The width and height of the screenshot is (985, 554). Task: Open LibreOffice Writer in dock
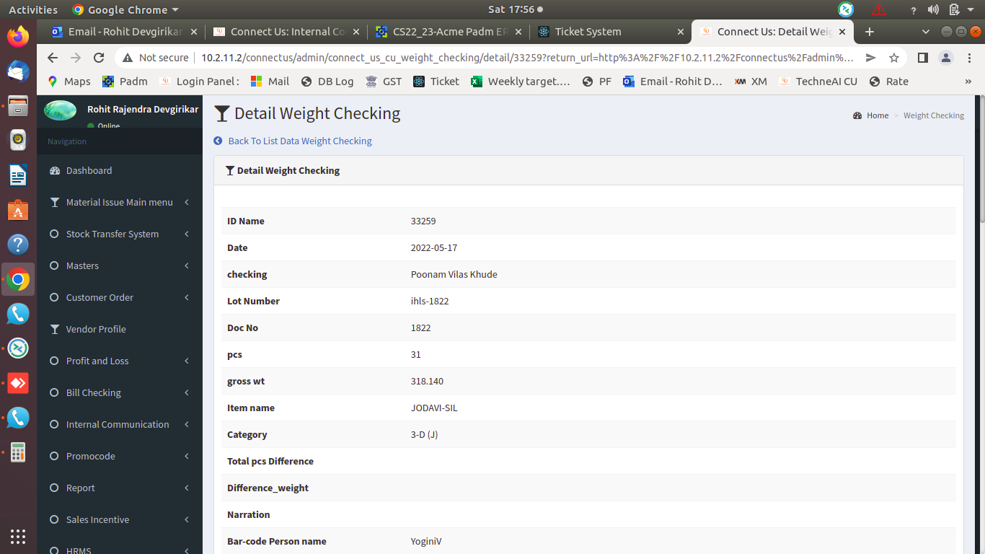tap(18, 175)
